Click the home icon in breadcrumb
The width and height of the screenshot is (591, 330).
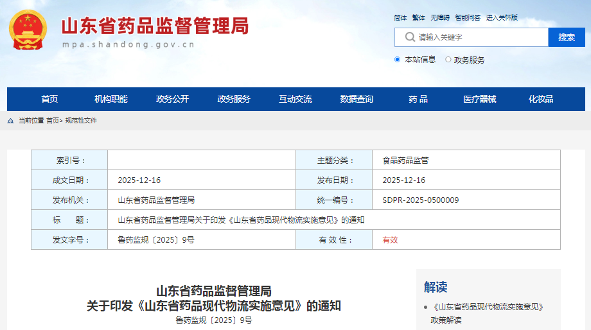pos(10,121)
